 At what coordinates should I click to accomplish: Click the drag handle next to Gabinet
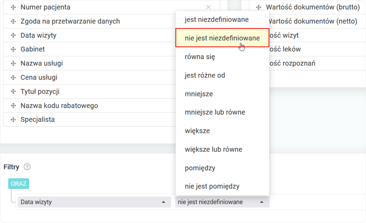13,49
